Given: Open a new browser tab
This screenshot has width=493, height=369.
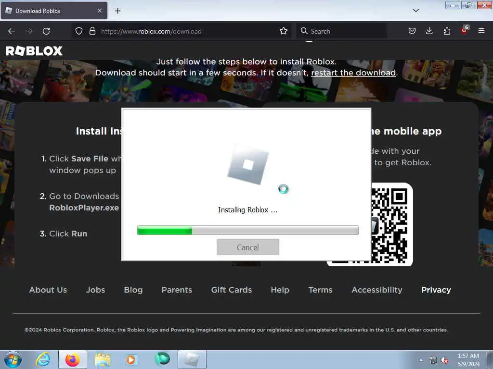Looking at the screenshot, I should pyautogui.click(x=117, y=11).
